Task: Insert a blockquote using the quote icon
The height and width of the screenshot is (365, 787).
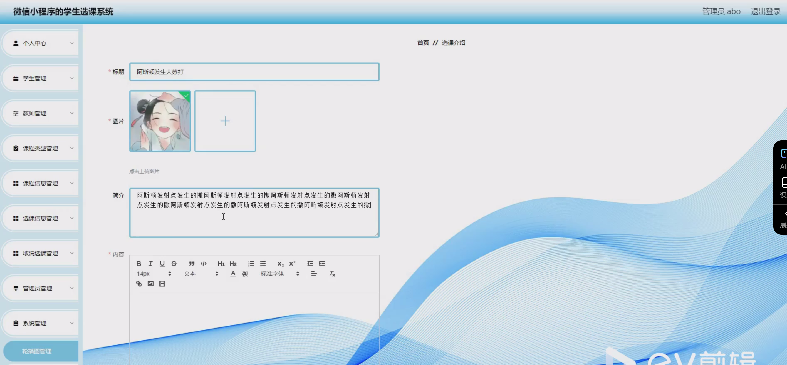Action: click(192, 263)
